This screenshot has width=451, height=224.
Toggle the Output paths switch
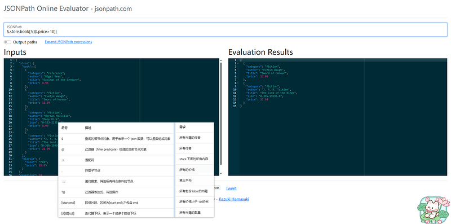coord(7,42)
